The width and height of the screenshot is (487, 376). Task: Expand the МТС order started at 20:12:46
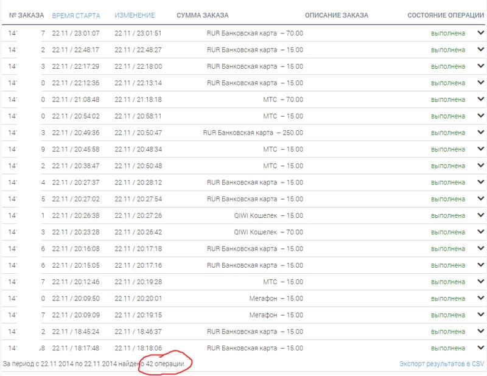[480, 281]
